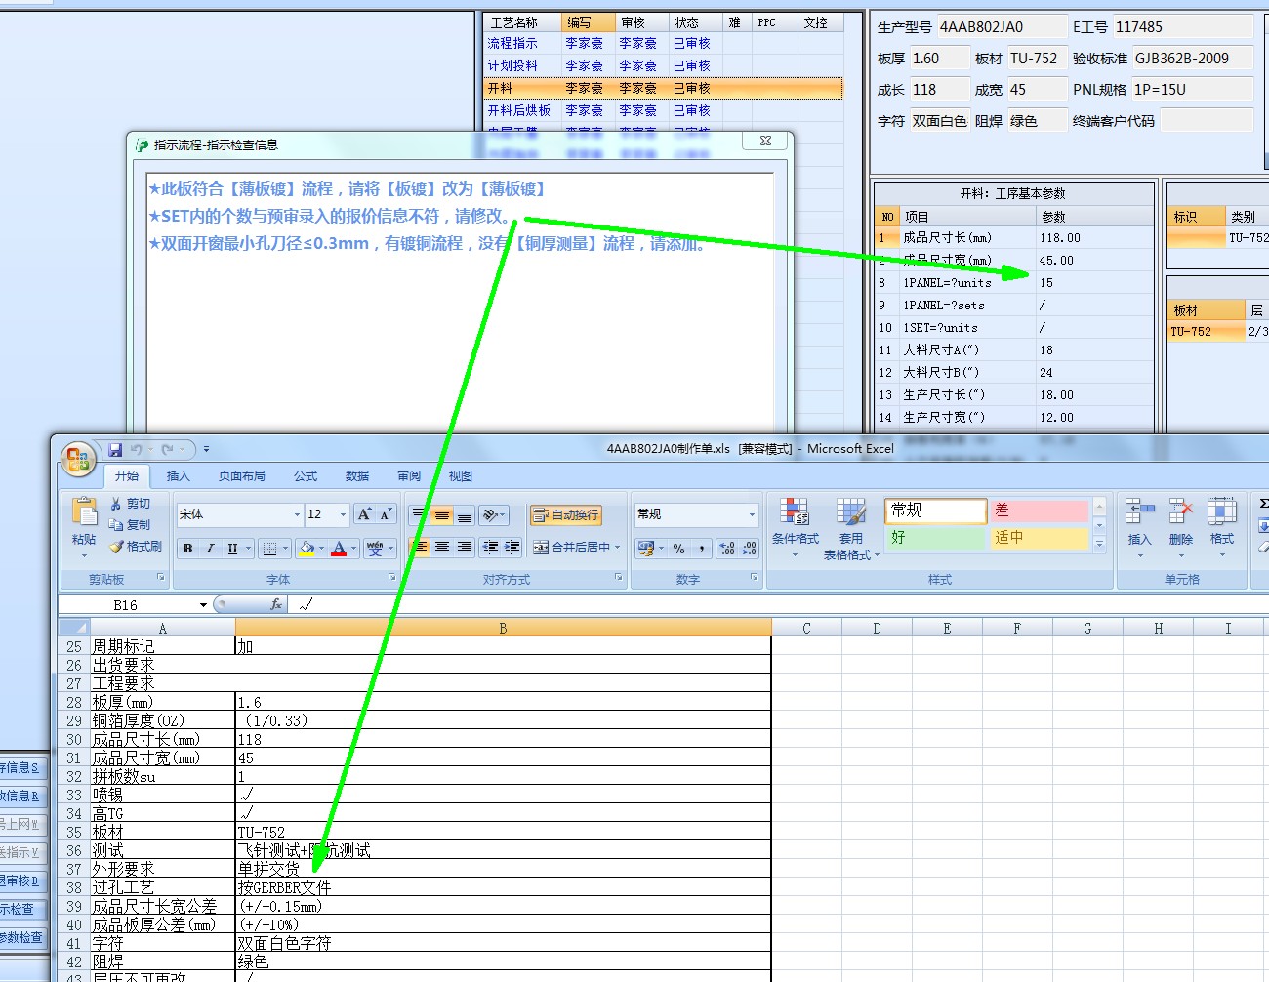Toggle italic formatting
Viewport: 1269px width, 982px height.
[x=210, y=549]
